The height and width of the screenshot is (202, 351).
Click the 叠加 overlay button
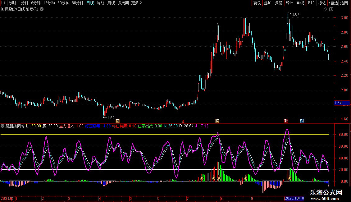267,3
